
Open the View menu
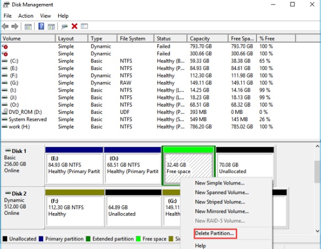(45, 15)
